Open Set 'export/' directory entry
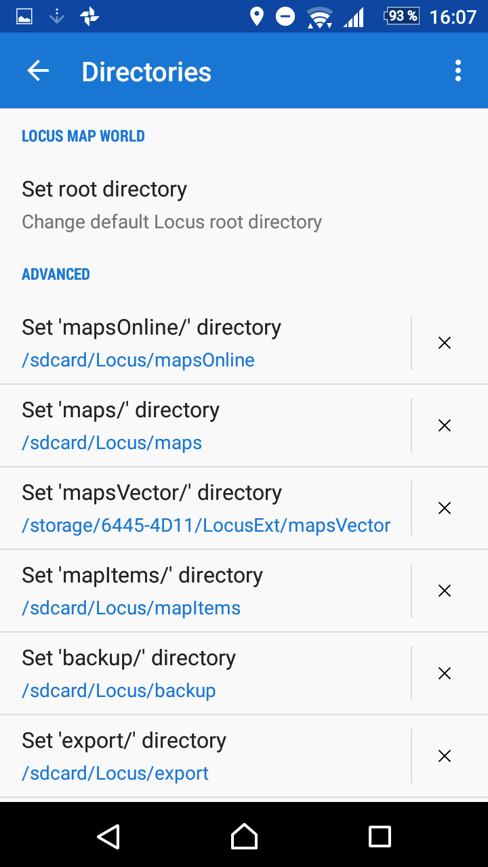Screen dimensions: 488x867 (x=124, y=740)
